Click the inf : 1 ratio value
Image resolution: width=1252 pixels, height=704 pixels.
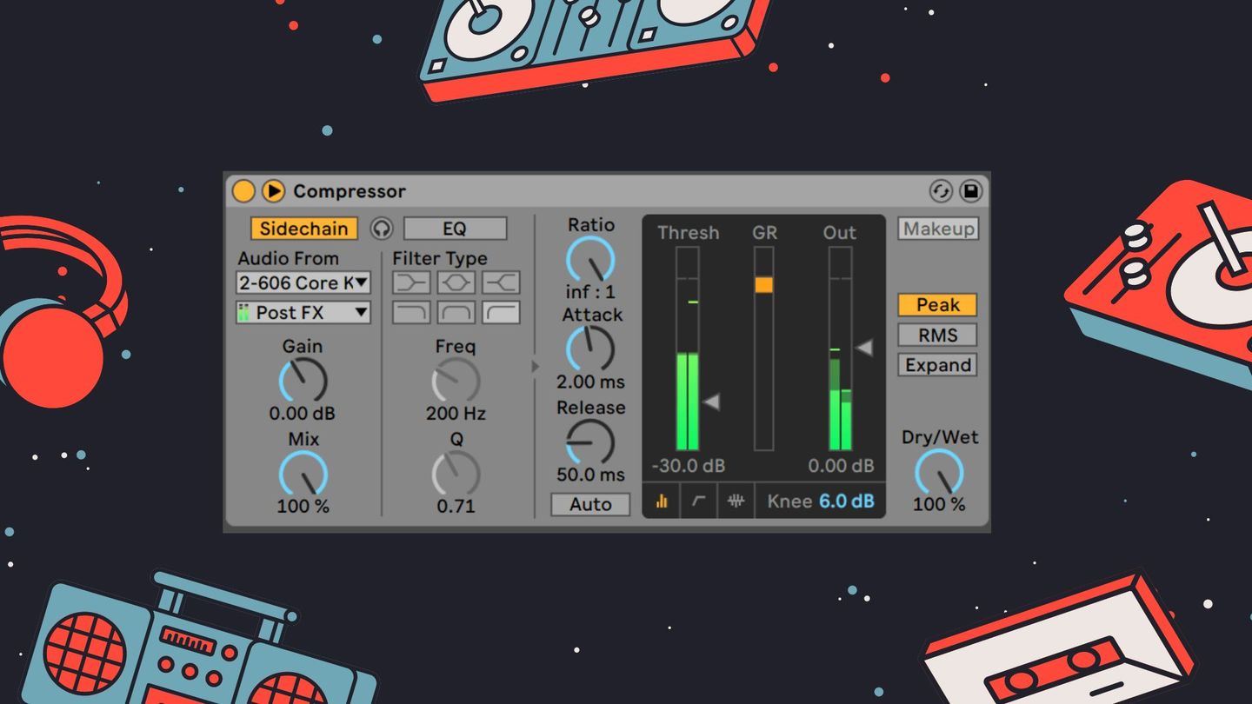tap(590, 292)
